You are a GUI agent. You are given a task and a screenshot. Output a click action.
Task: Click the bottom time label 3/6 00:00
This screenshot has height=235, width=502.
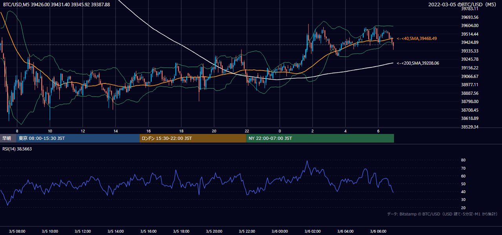(x=280, y=231)
